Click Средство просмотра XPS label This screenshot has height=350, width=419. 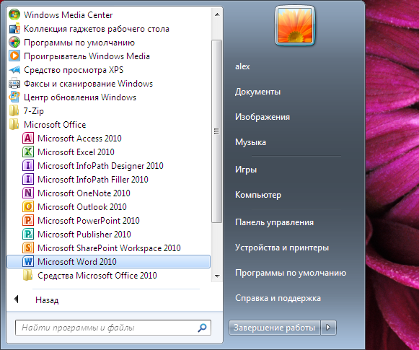[74, 70]
